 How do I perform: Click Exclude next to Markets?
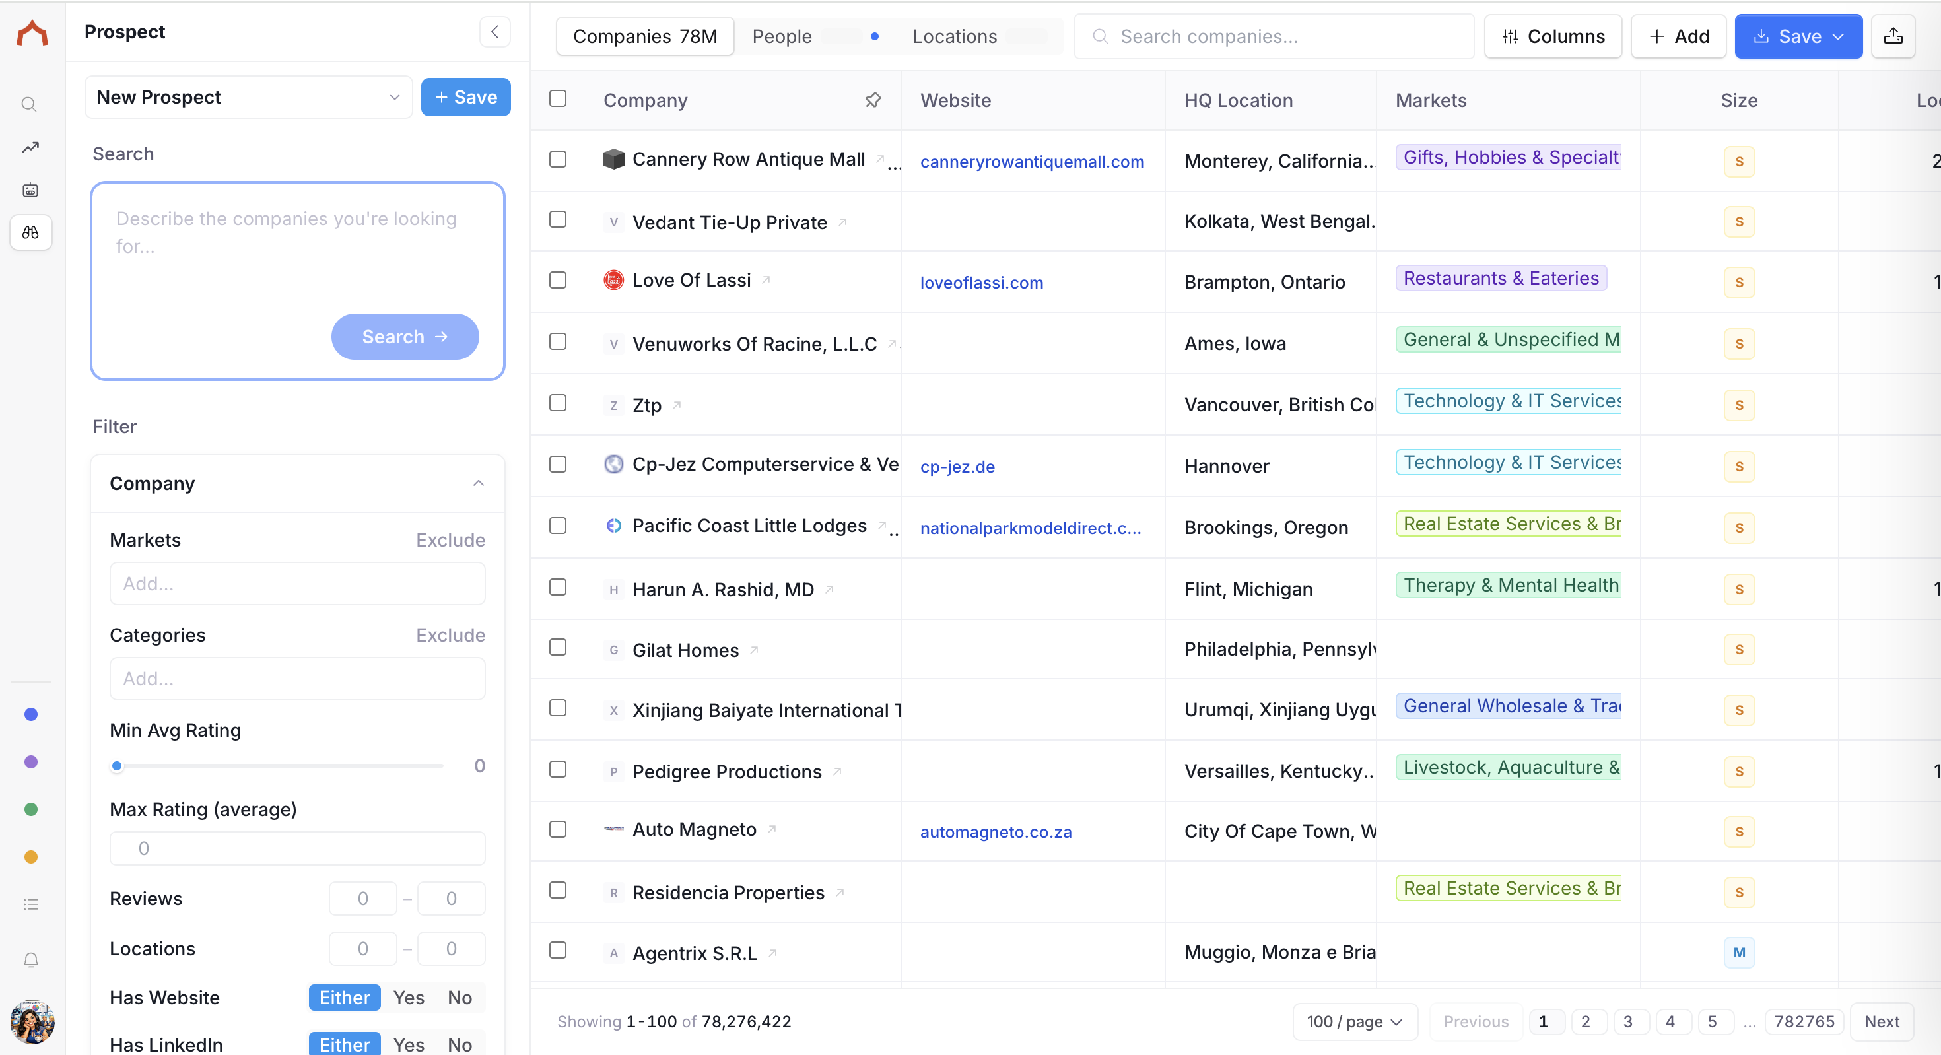[x=450, y=540]
